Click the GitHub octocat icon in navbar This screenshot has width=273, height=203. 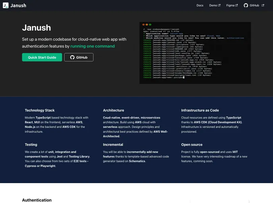246,6
